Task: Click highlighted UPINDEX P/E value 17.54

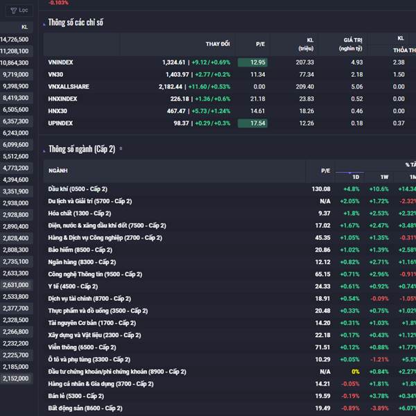Action: 252,123
